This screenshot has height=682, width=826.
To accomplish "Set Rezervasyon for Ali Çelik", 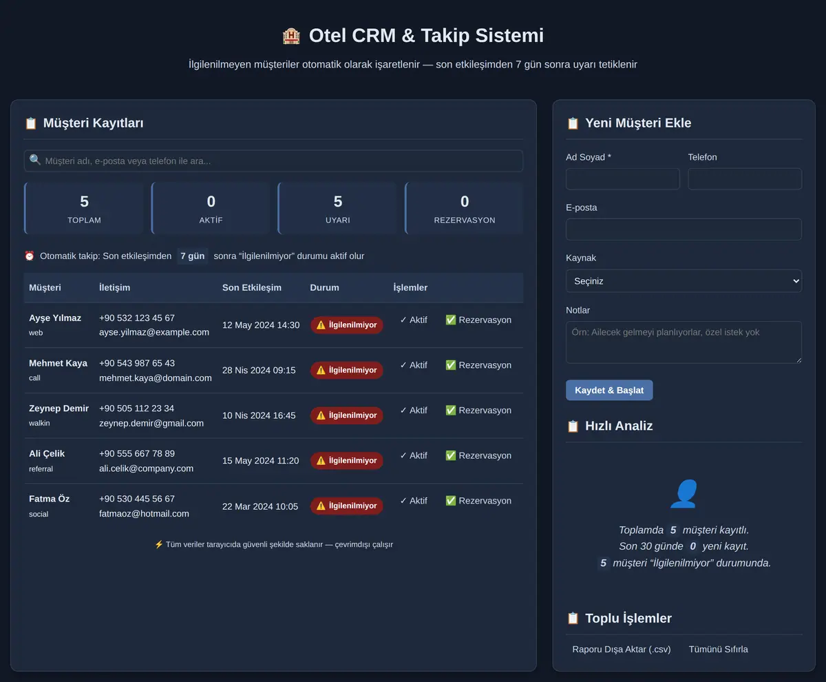I will pyautogui.click(x=478, y=455).
